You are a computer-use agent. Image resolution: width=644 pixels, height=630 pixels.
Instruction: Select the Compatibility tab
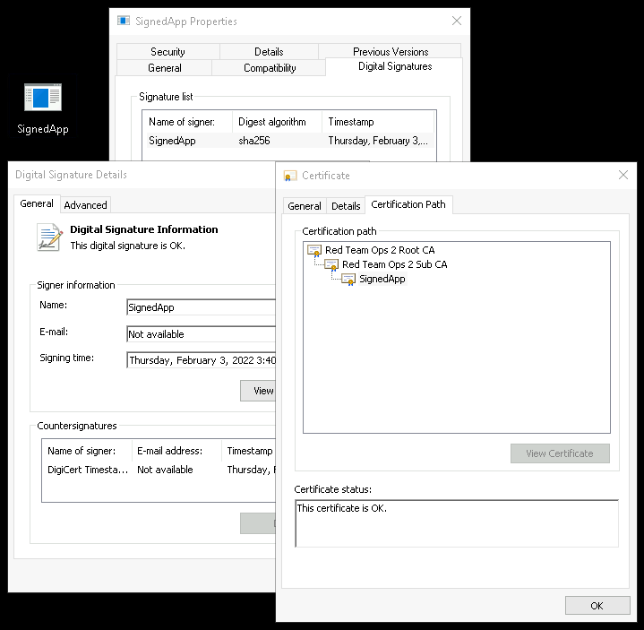coord(270,68)
